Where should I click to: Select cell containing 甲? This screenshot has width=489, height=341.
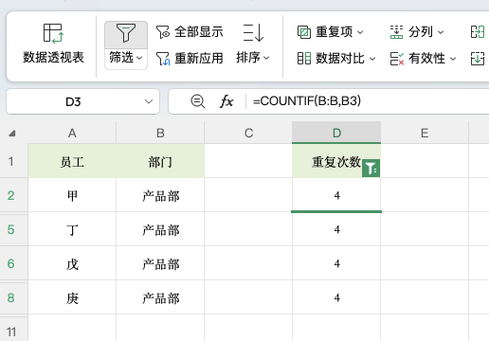72,195
